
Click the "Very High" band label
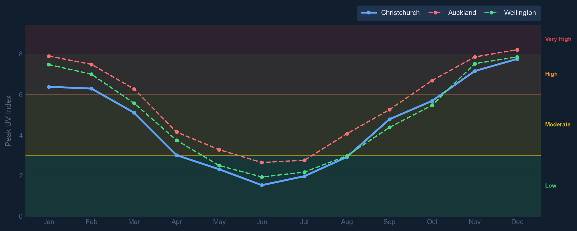click(558, 39)
